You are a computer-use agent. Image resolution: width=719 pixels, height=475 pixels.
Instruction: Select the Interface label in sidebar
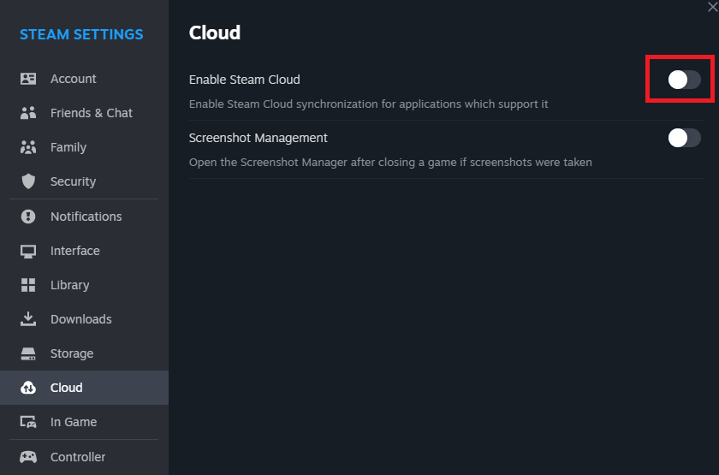tap(74, 251)
